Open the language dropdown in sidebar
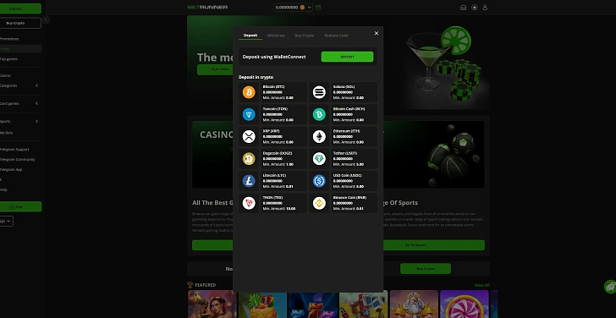 [6, 221]
